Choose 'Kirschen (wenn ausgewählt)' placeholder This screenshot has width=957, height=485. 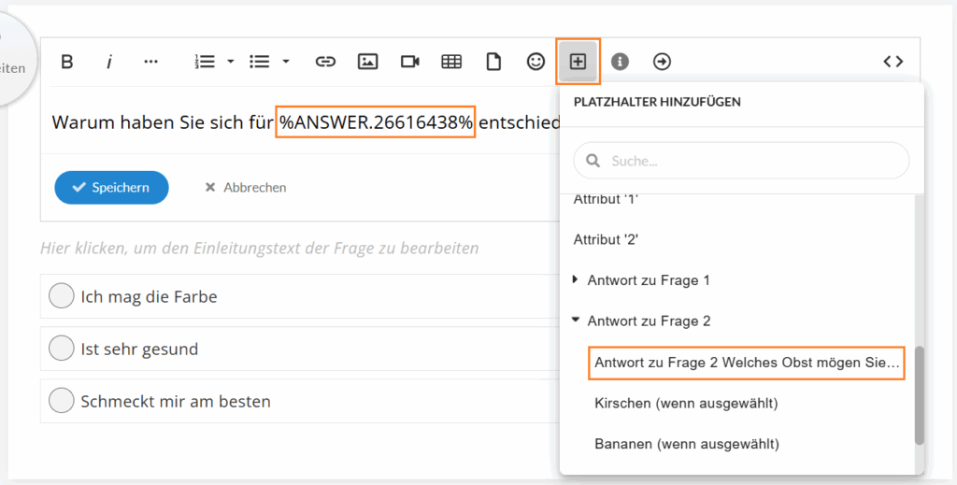(x=686, y=403)
